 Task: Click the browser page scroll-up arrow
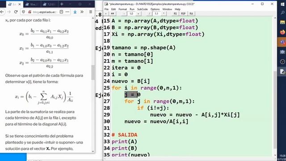pos(93,18)
